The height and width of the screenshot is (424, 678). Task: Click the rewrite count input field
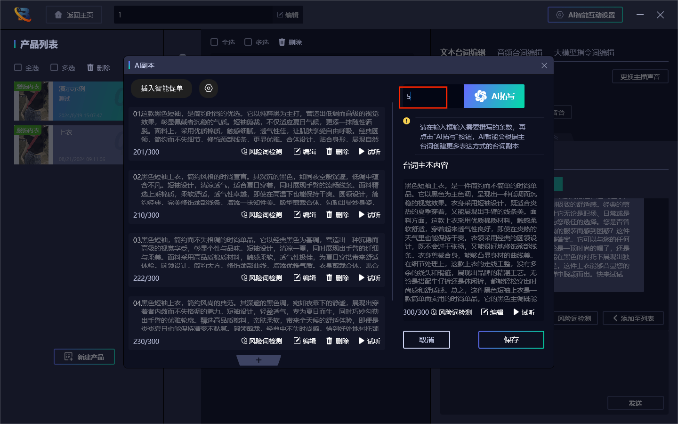point(423,97)
